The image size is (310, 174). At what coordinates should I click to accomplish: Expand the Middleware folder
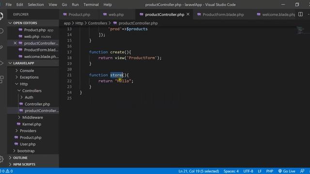tap(32, 117)
